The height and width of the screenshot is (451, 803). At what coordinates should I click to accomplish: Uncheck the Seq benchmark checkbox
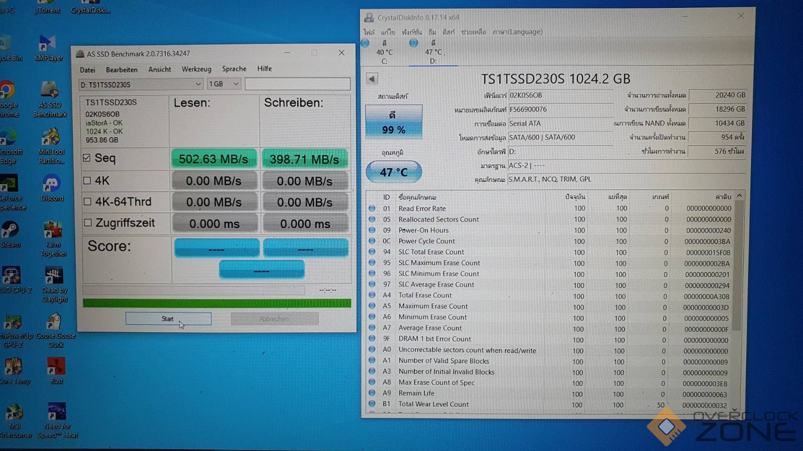tap(87, 158)
